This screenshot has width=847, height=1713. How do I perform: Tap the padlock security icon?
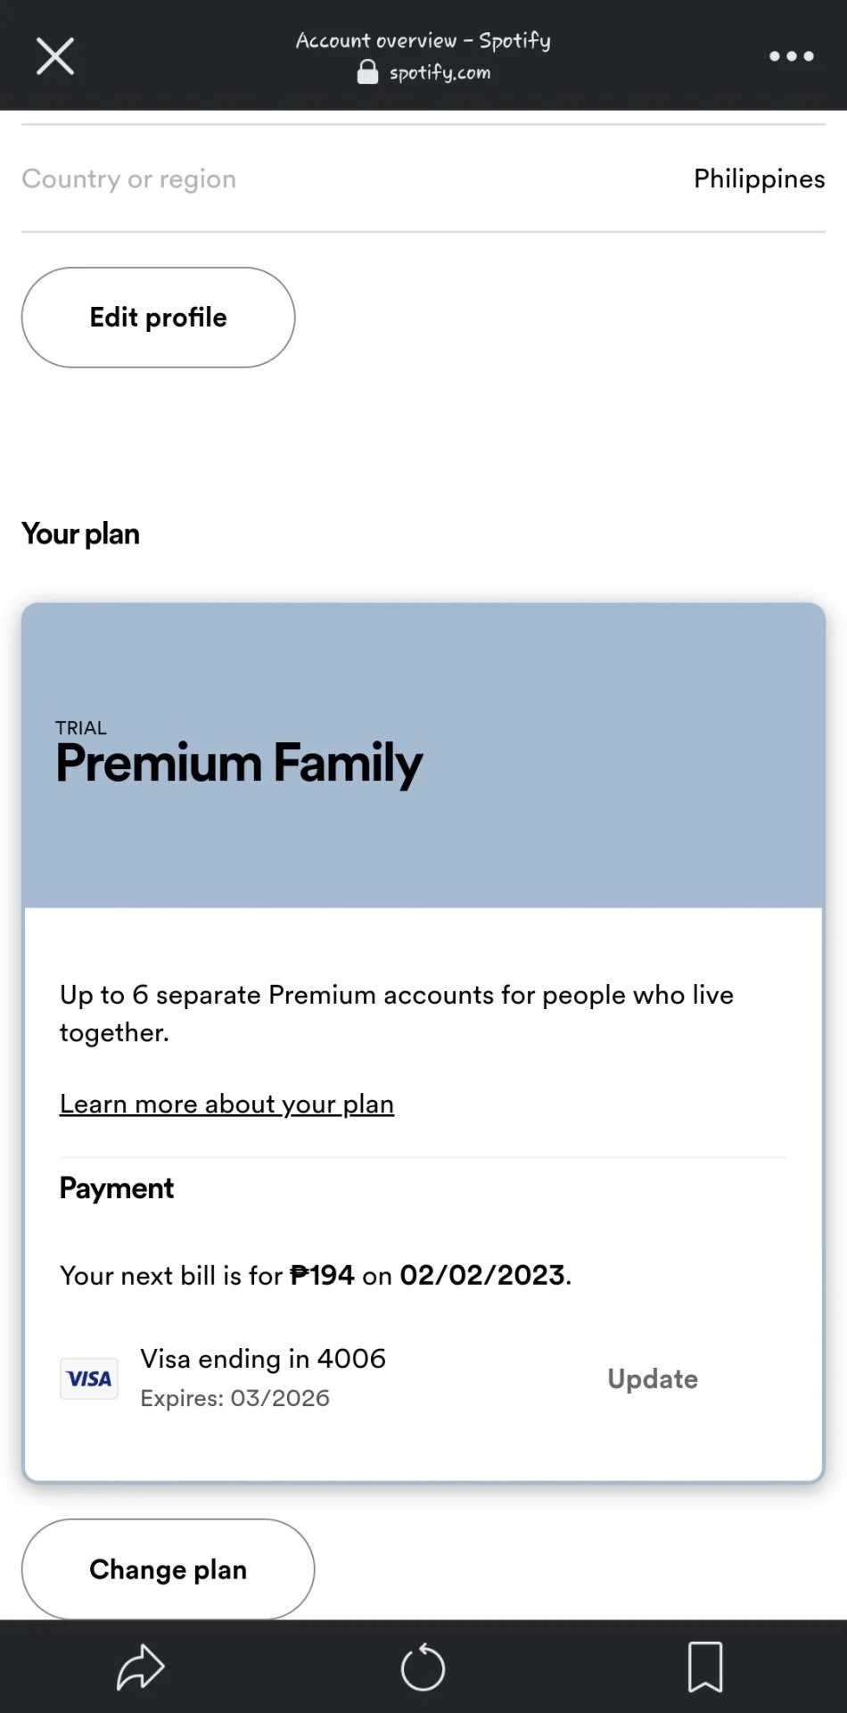pos(367,72)
